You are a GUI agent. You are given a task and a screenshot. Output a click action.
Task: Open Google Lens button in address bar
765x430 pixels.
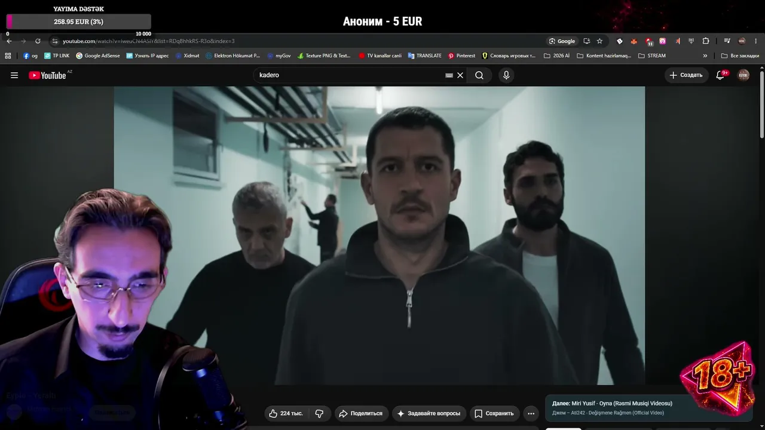(x=562, y=41)
